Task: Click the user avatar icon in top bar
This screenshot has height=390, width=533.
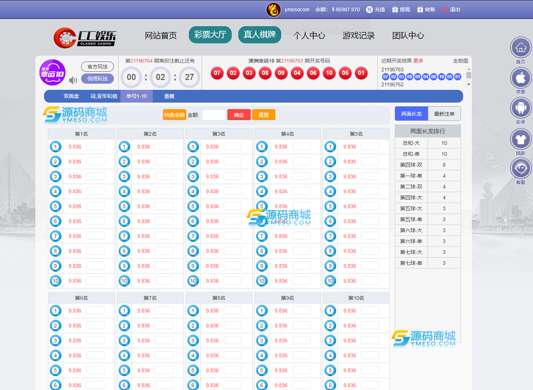Action: tap(273, 9)
